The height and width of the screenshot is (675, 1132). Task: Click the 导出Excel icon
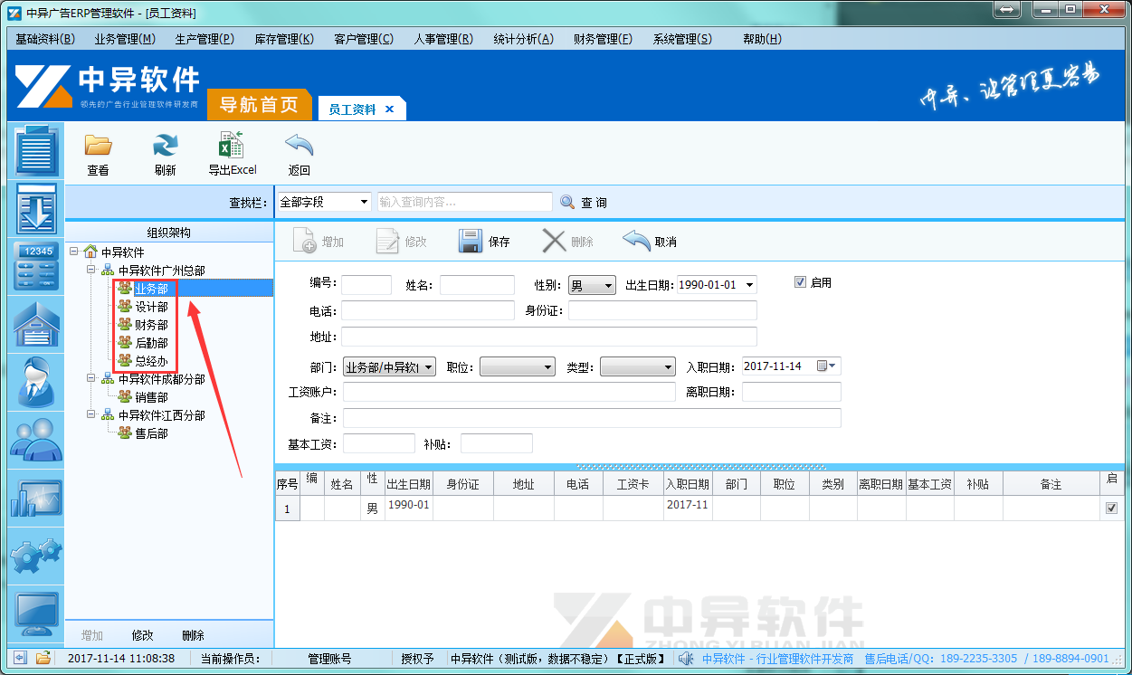[232, 145]
